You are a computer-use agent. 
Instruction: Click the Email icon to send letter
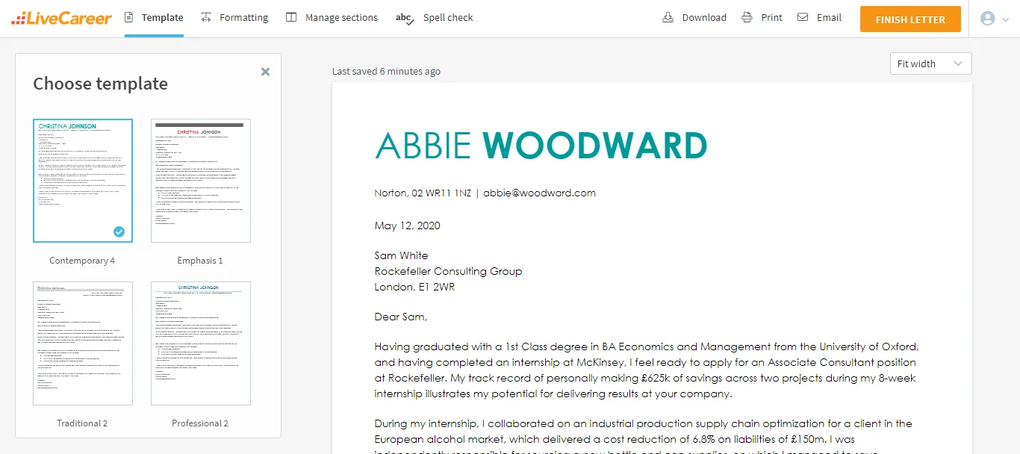coord(801,16)
